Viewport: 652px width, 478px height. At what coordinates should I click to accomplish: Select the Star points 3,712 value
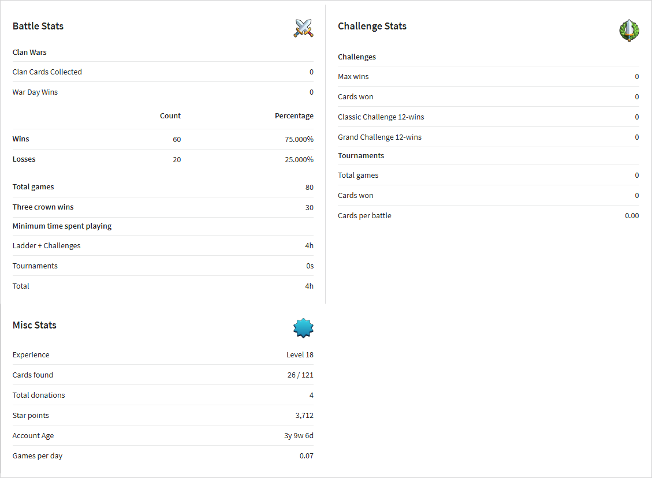[x=304, y=416]
